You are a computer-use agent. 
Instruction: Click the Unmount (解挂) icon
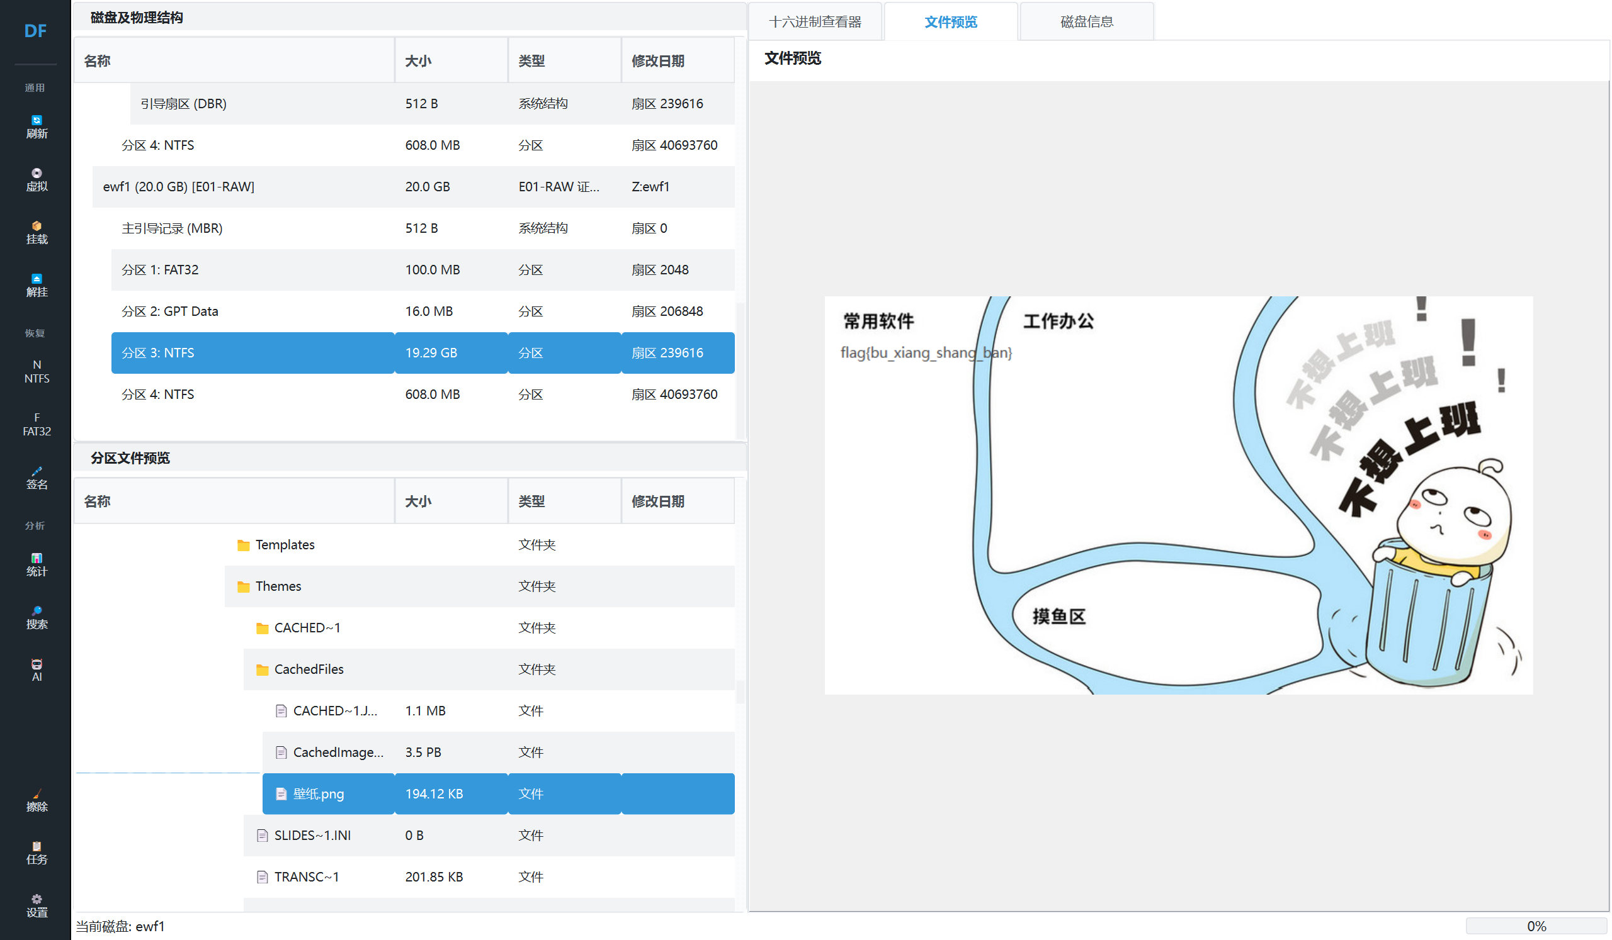(x=37, y=285)
